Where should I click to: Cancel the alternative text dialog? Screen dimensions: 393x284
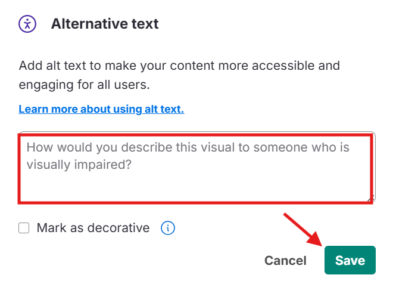tap(285, 260)
